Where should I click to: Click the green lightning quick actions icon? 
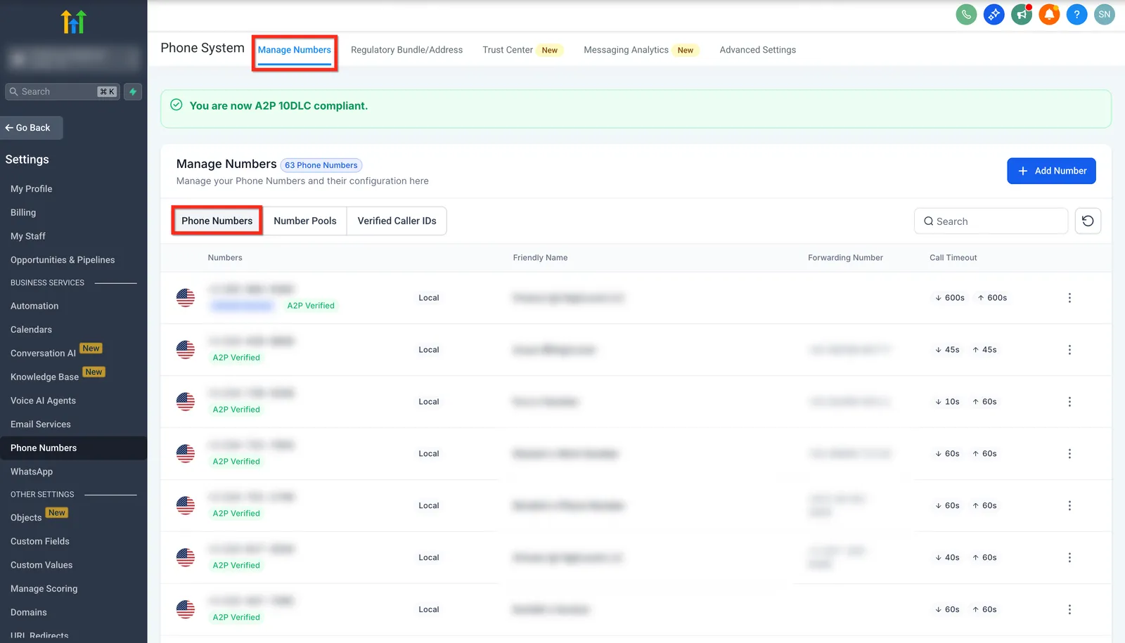pos(133,91)
